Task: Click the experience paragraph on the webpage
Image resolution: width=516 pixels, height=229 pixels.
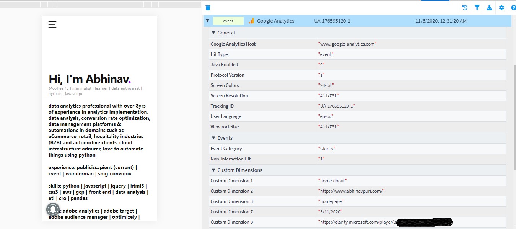Action: [93, 170]
